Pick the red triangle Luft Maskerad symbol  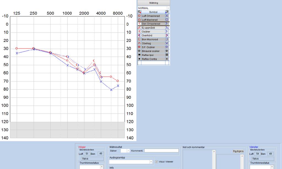pyautogui.click(x=139, y=20)
